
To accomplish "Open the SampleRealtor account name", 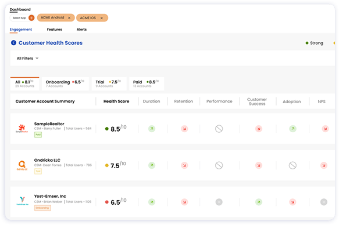I will [49, 124].
